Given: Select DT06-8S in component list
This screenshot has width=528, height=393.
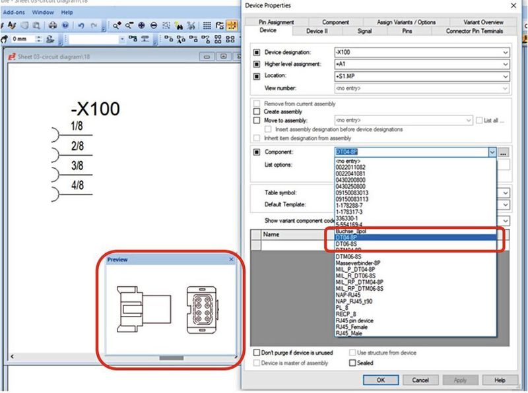Looking at the screenshot, I should coord(416,244).
